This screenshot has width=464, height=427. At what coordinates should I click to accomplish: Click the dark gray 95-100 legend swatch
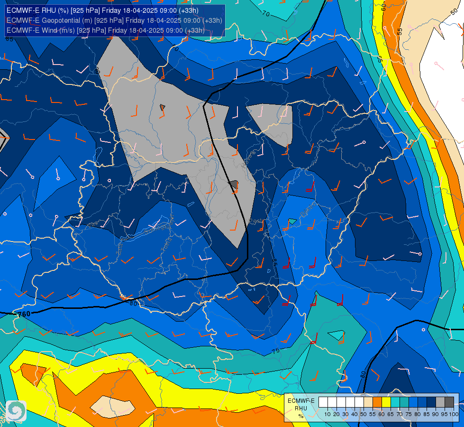pyautogui.click(x=449, y=402)
